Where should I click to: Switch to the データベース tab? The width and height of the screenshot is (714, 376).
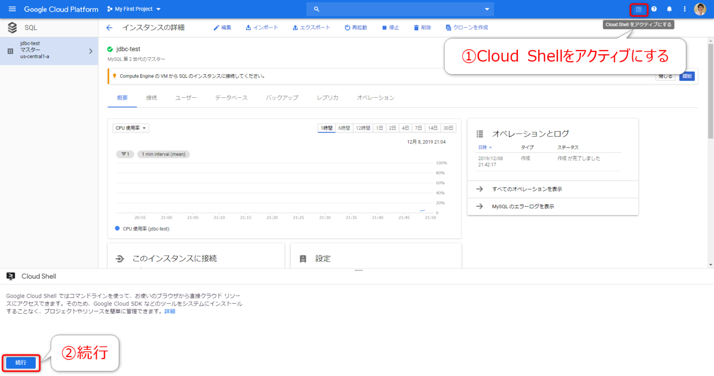coord(231,98)
